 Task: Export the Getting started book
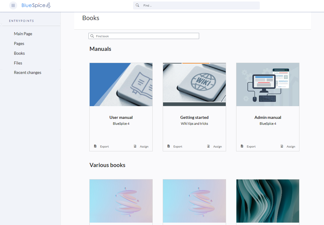click(x=178, y=147)
